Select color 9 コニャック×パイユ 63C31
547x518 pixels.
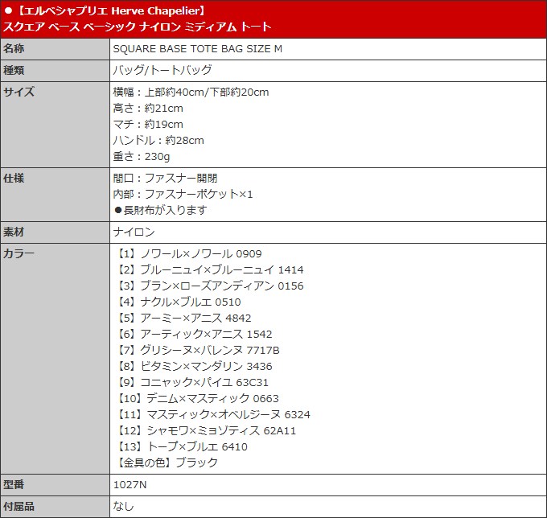[x=192, y=382]
